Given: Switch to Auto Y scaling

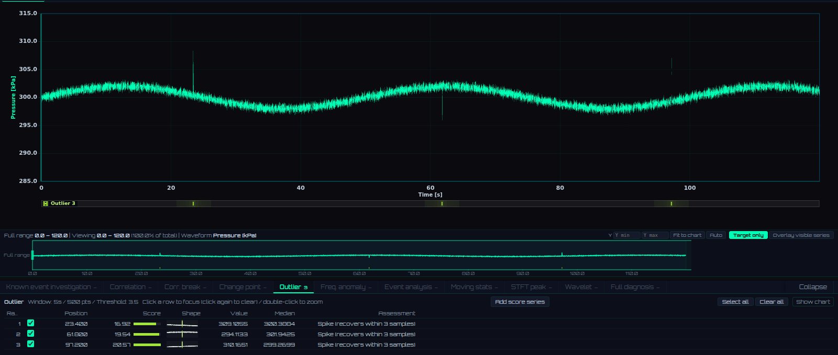Looking at the screenshot, I should click(715, 235).
